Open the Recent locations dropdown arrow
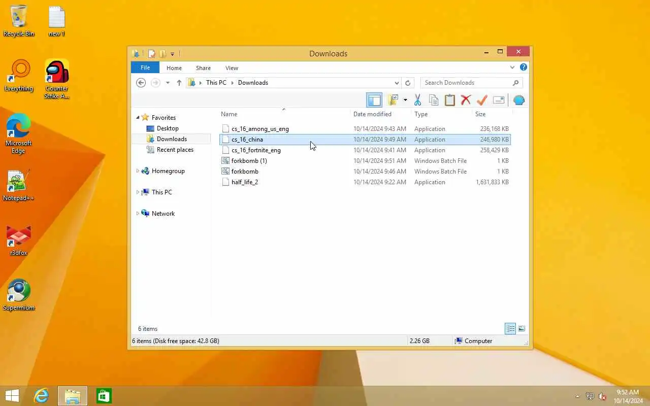The width and height of the screenshot is (650, 406). pos(168,83)
